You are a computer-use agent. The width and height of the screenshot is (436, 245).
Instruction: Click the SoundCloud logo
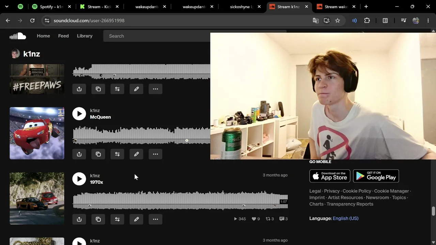pos(18,36)
